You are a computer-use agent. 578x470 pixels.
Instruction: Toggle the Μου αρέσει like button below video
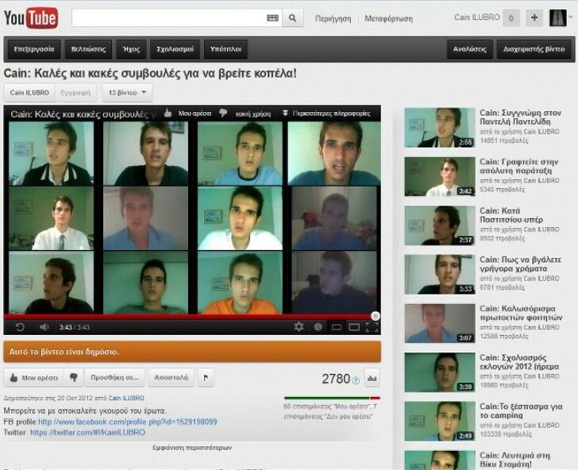pyautogui.click(x=33, y=377)
